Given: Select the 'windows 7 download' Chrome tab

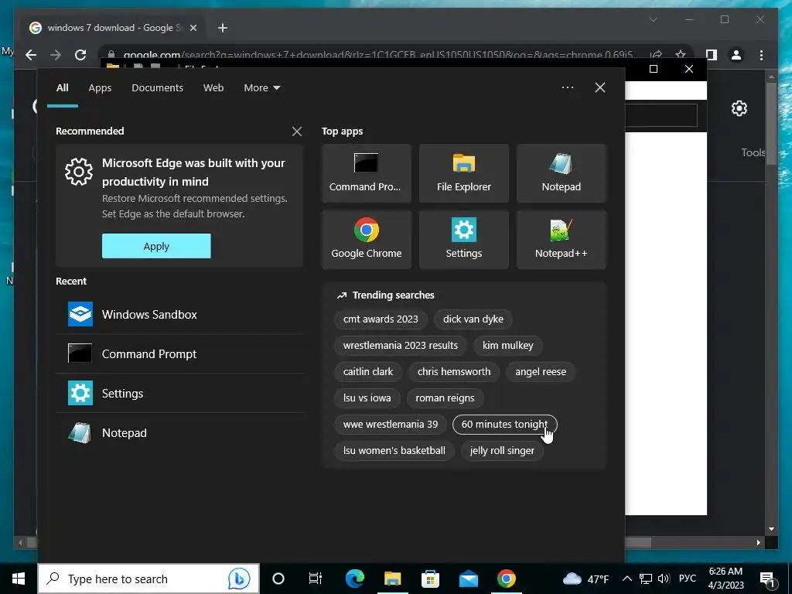Looking at the screenshot, I should click(x=113, y=28).
